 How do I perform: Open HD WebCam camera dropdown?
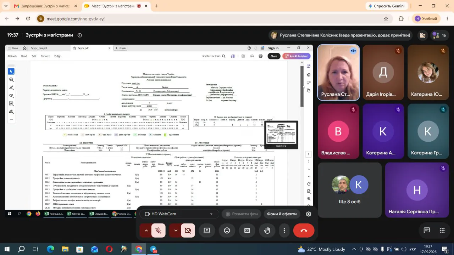pos(179,214)
